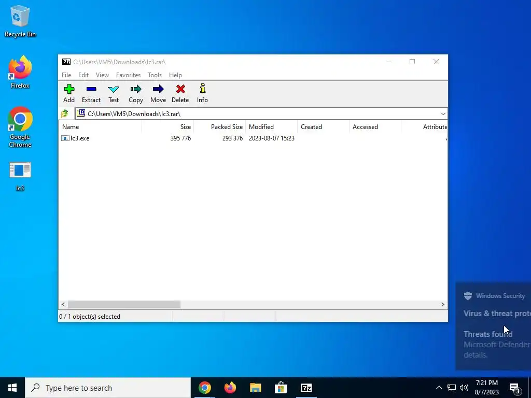Image resolution: width=531 pixels, height=398 pixels.
Task: Select lc3 desktop icon
Action: coord(20,177)
